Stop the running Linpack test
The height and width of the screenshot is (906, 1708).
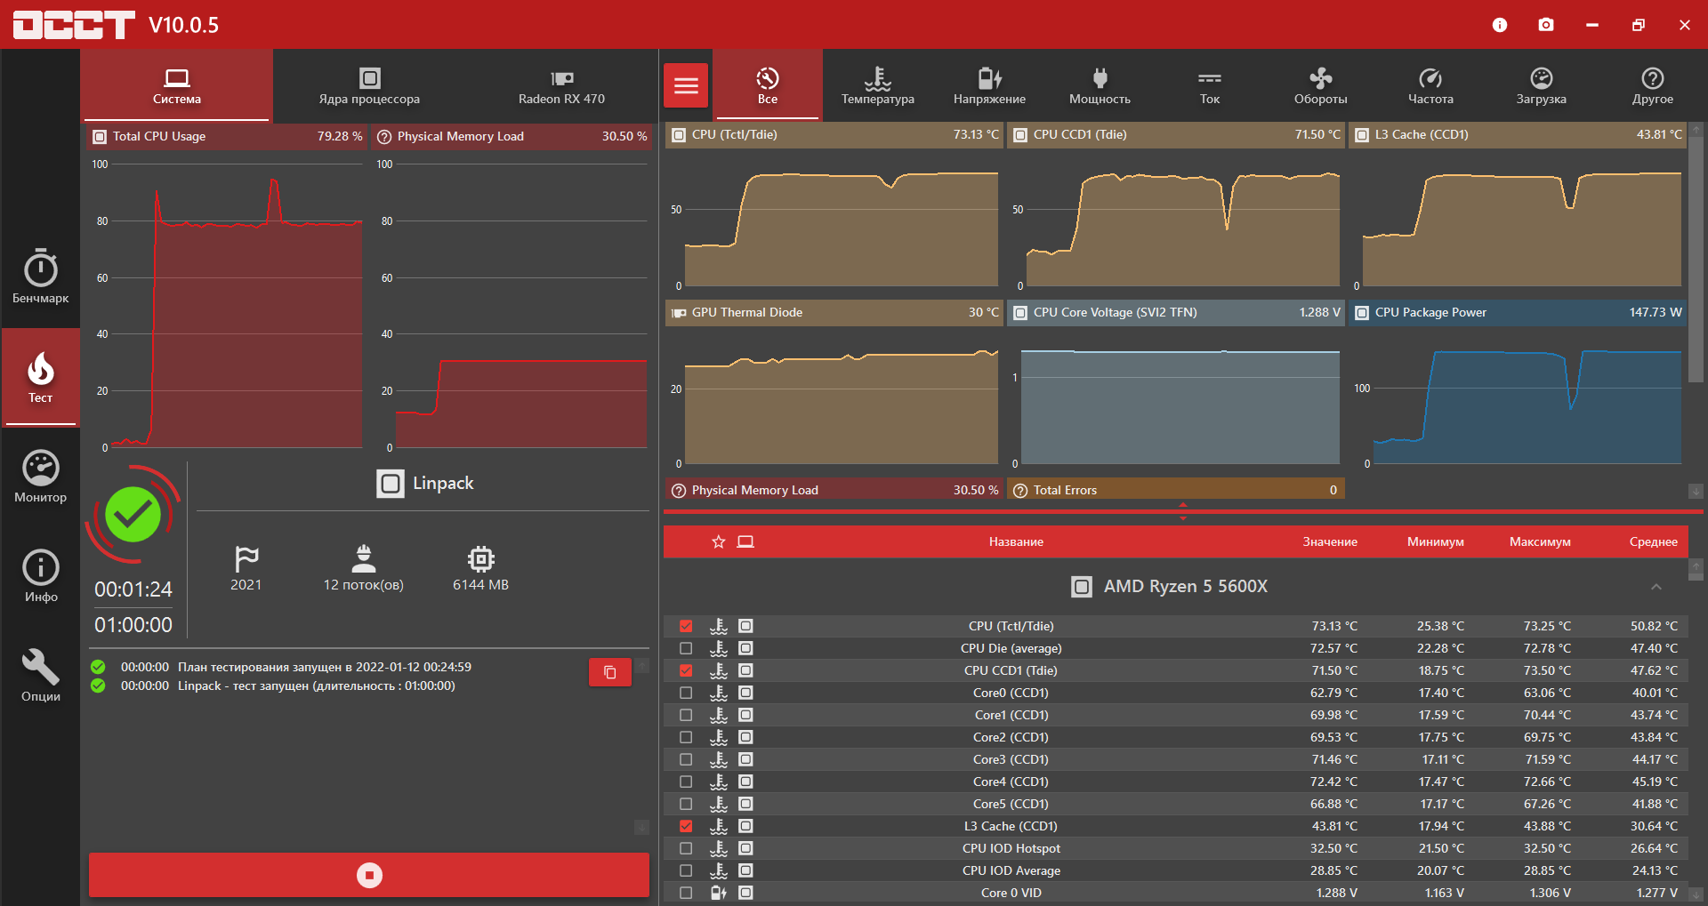[x=369, y=876]
